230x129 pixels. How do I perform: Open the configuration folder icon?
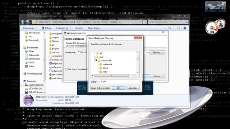(50, 34)
